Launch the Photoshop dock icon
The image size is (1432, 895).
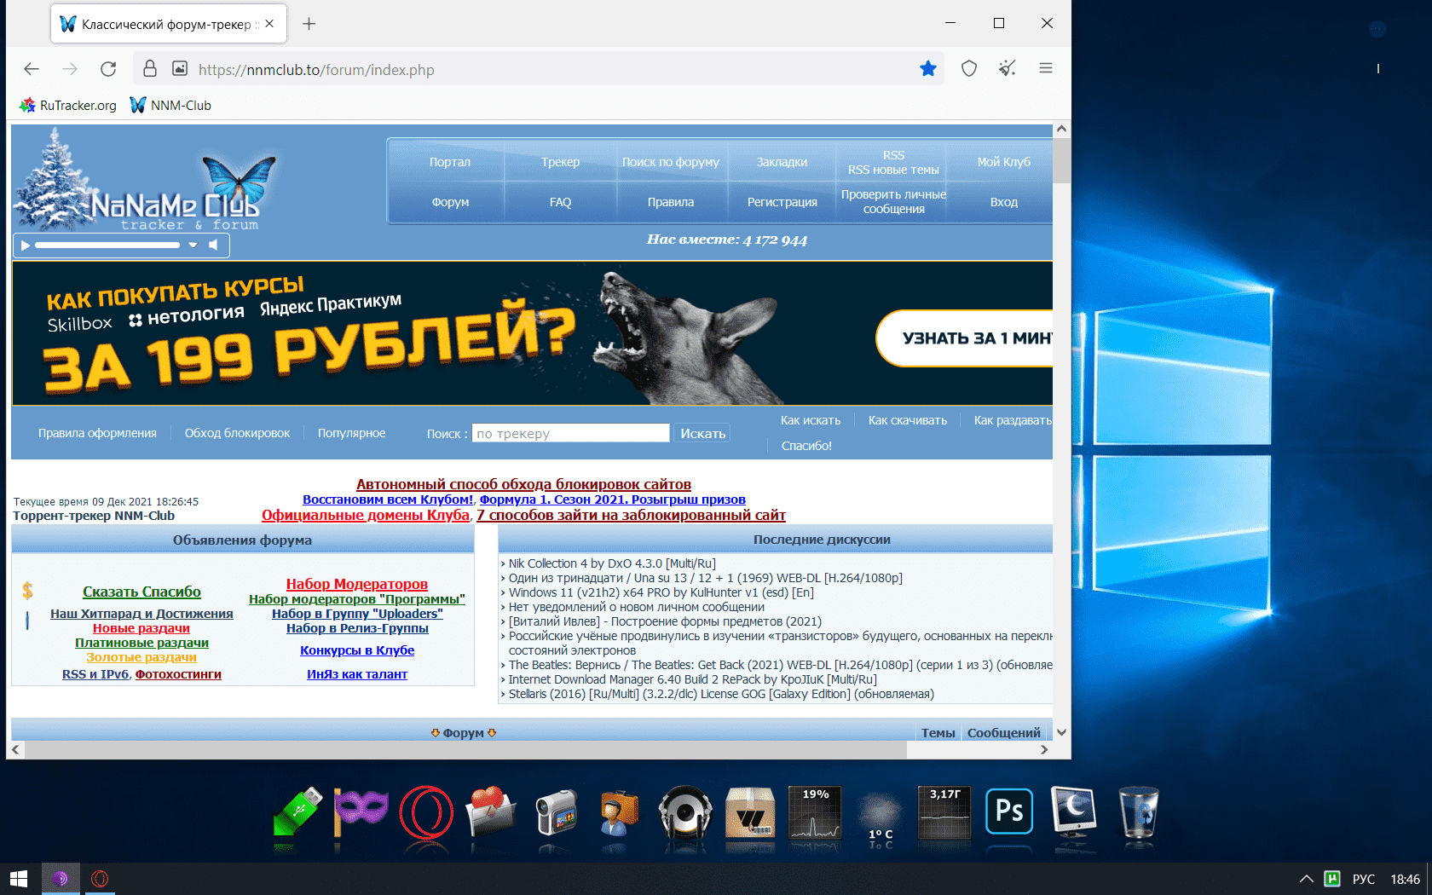(x=1009, y=811)
